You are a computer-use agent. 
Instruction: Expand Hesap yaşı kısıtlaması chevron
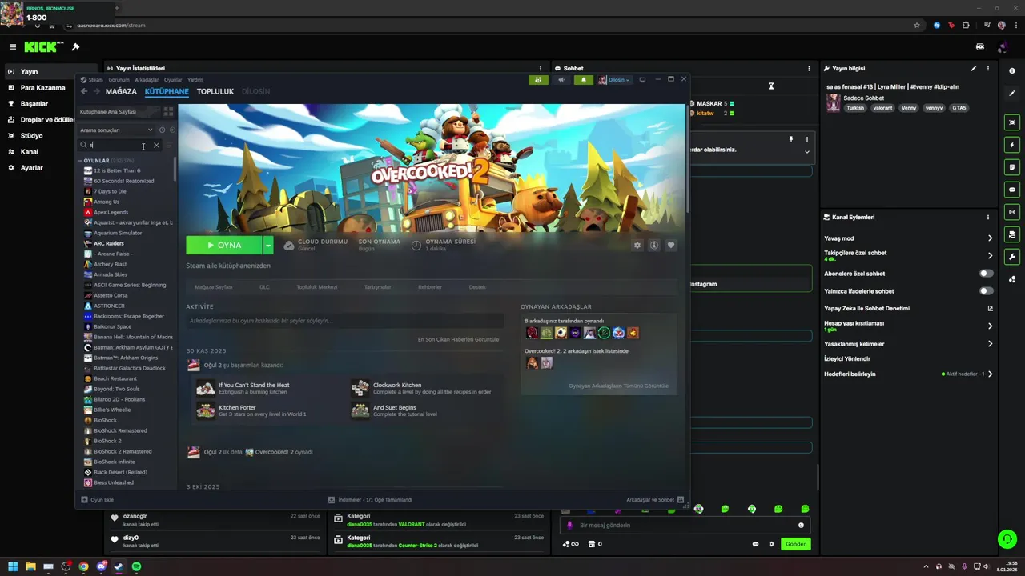tap(990, 326)
